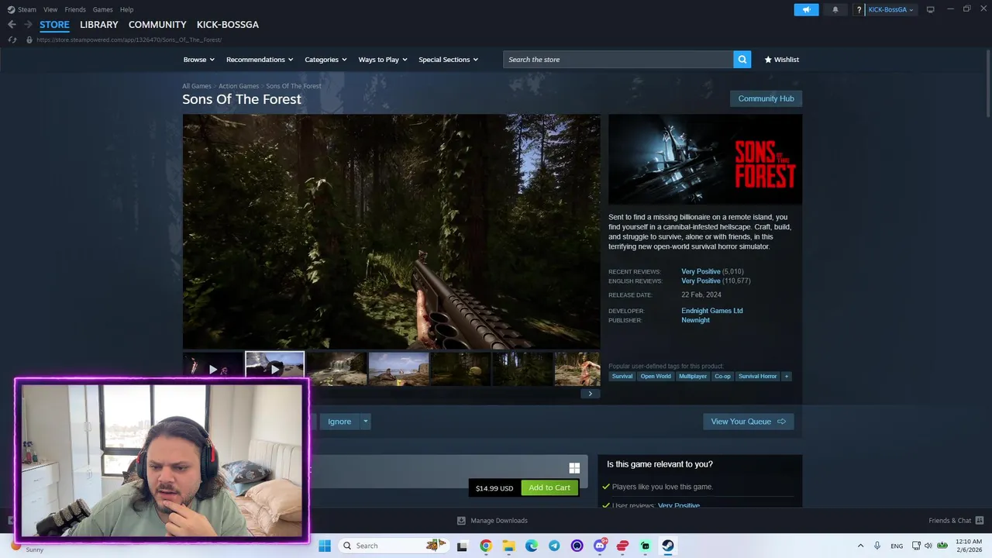Click the store search magnifier button
Viewport: 992px width, 558px height.
(x=742, y=60)
